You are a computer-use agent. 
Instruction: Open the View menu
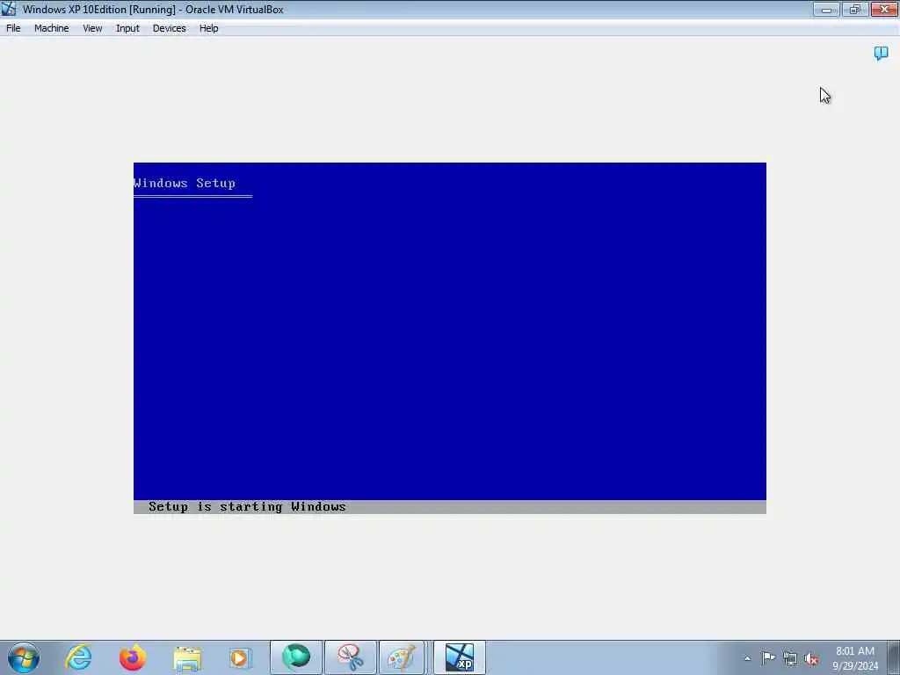click(91, 28)
